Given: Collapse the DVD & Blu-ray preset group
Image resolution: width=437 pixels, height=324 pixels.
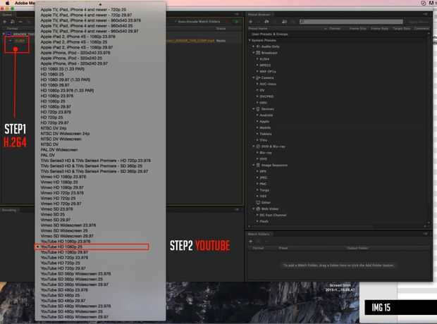Looking at the screenshot, I should click(x=254, y=147).
